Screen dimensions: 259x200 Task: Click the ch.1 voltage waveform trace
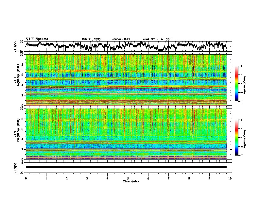point(126,46)
